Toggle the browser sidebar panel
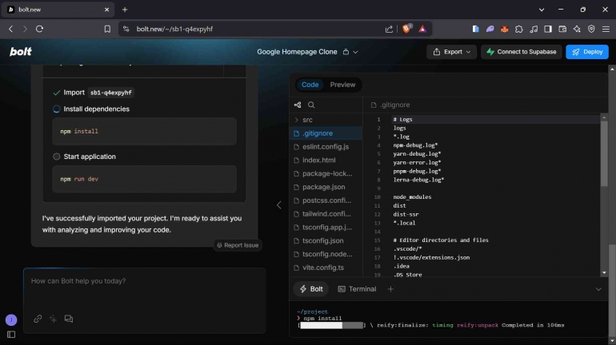616x345 pixels. [x=548, y=29]
